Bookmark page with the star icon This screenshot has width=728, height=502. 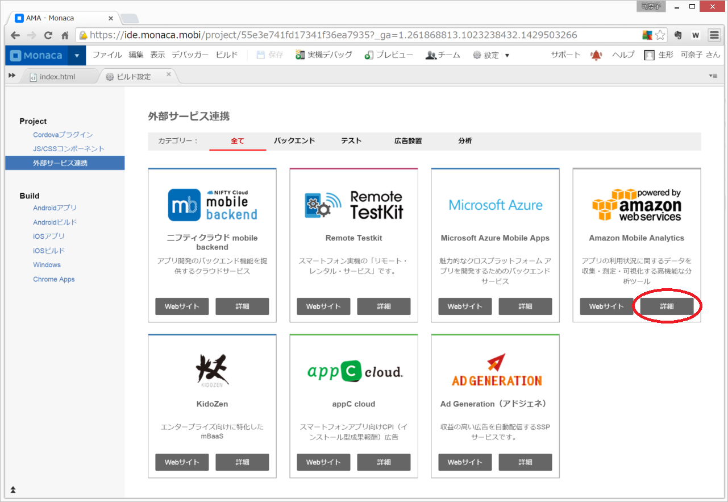[x=660, y=35]
